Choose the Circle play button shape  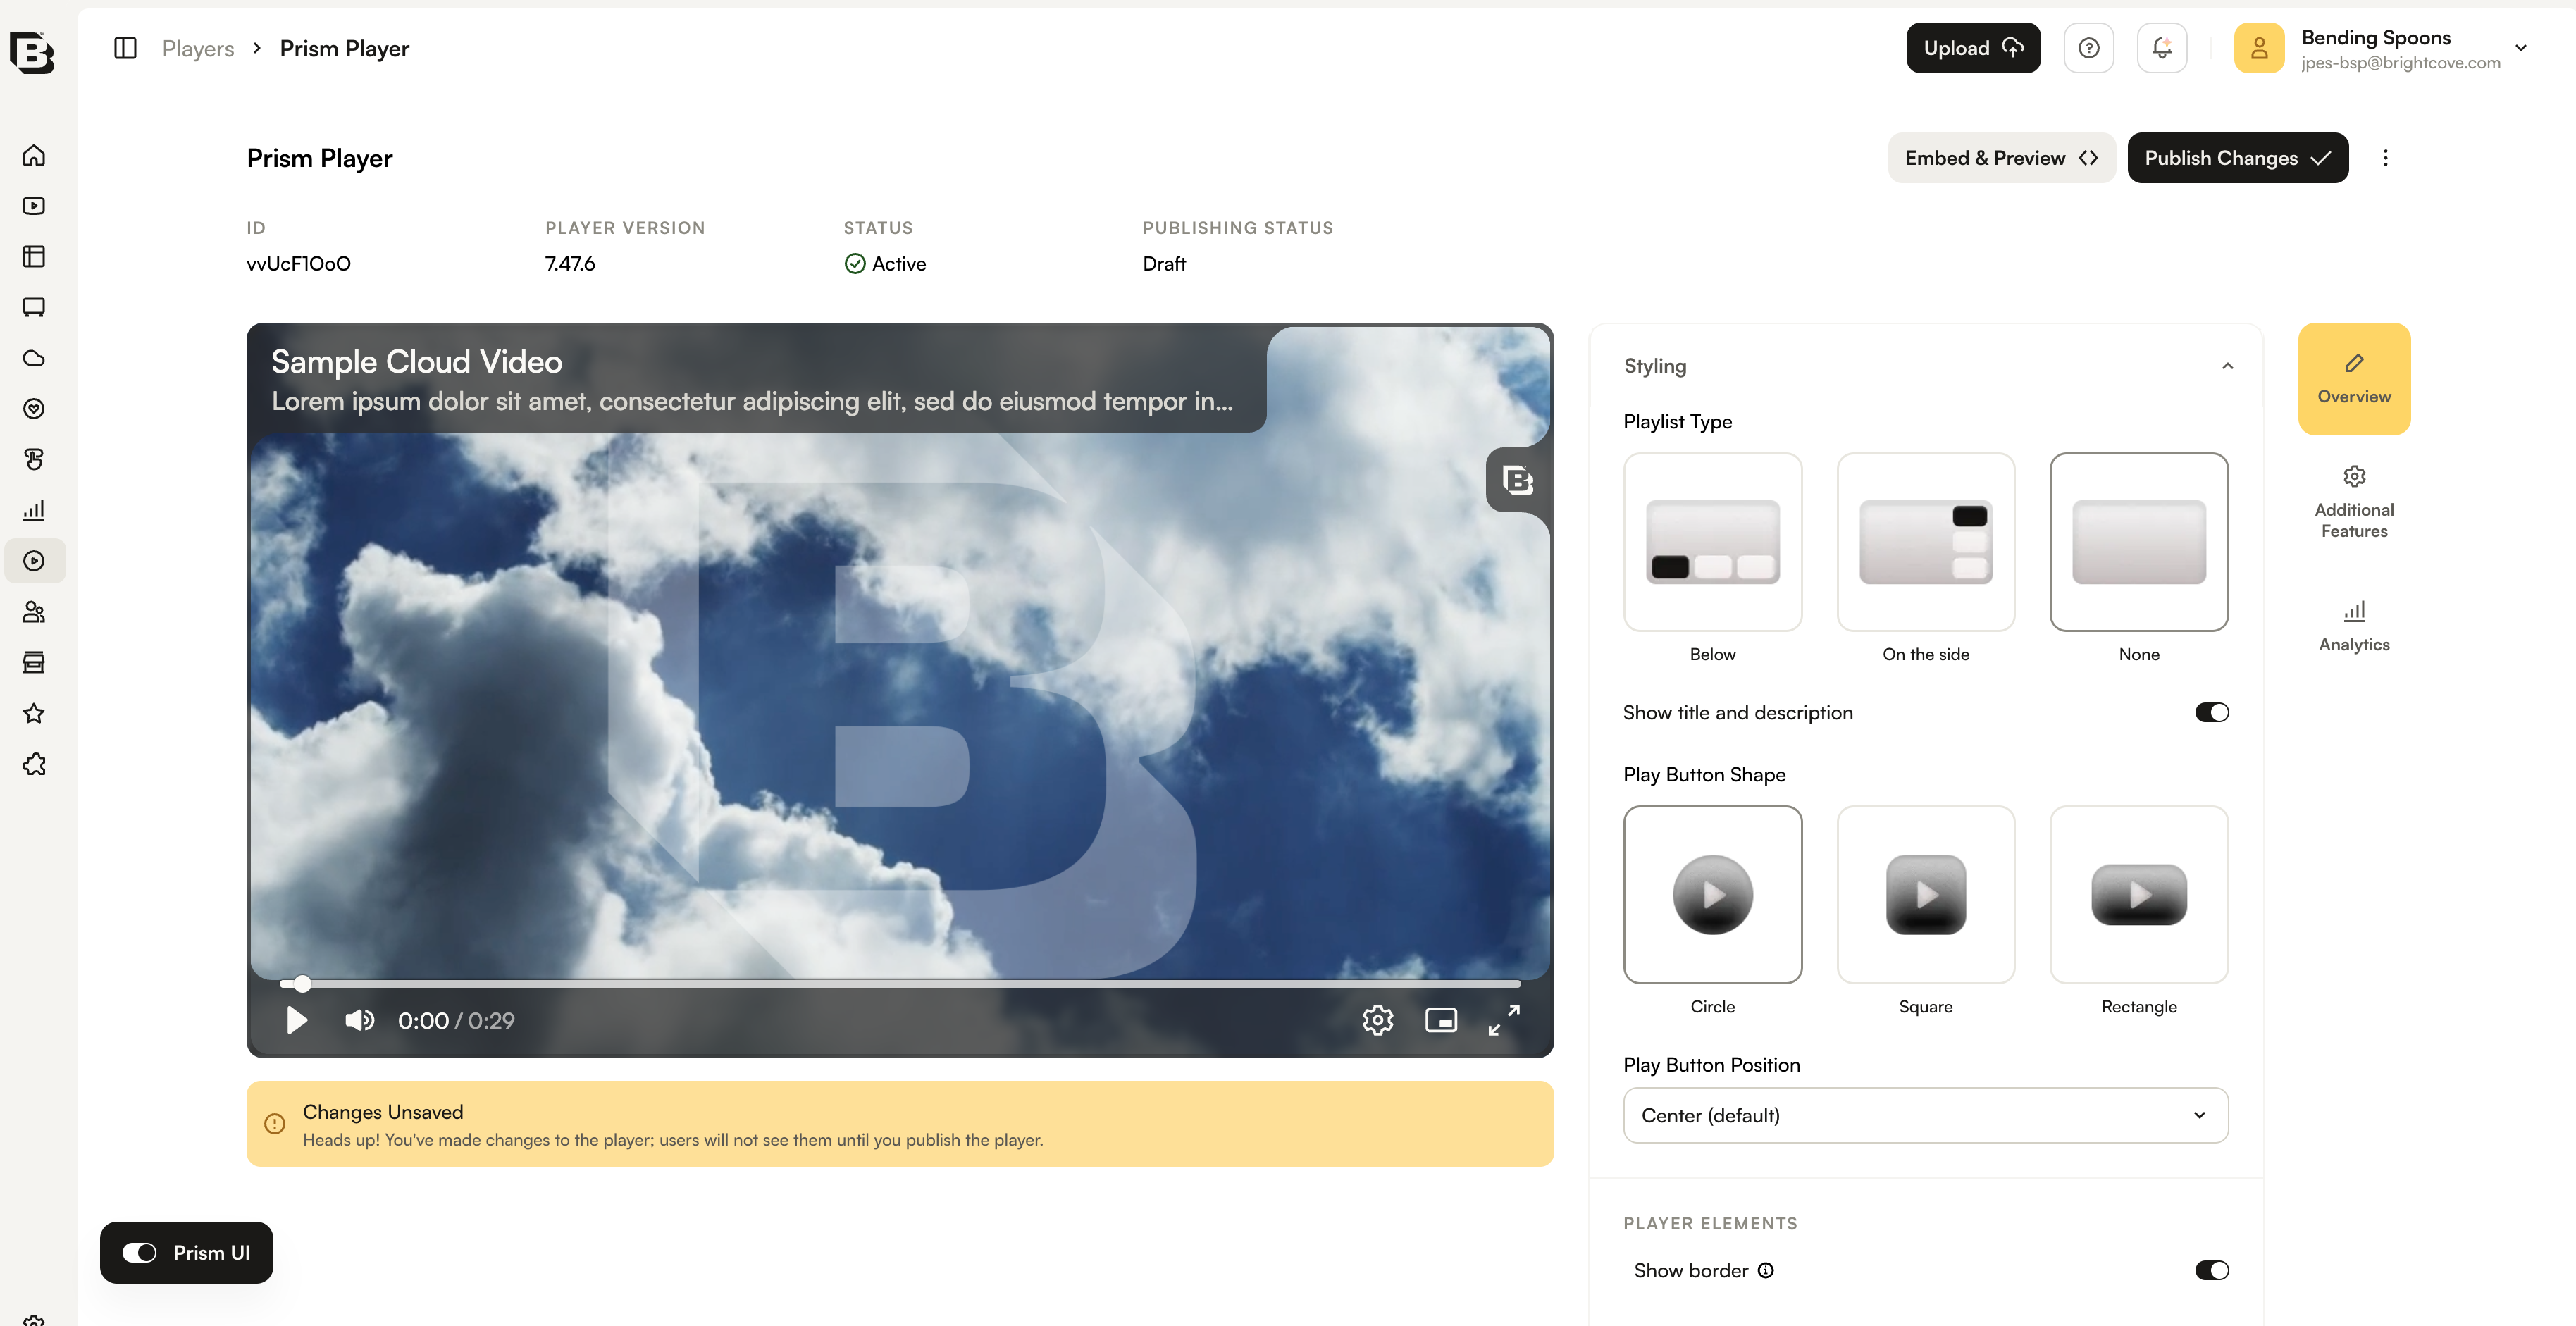point(1712,895)
